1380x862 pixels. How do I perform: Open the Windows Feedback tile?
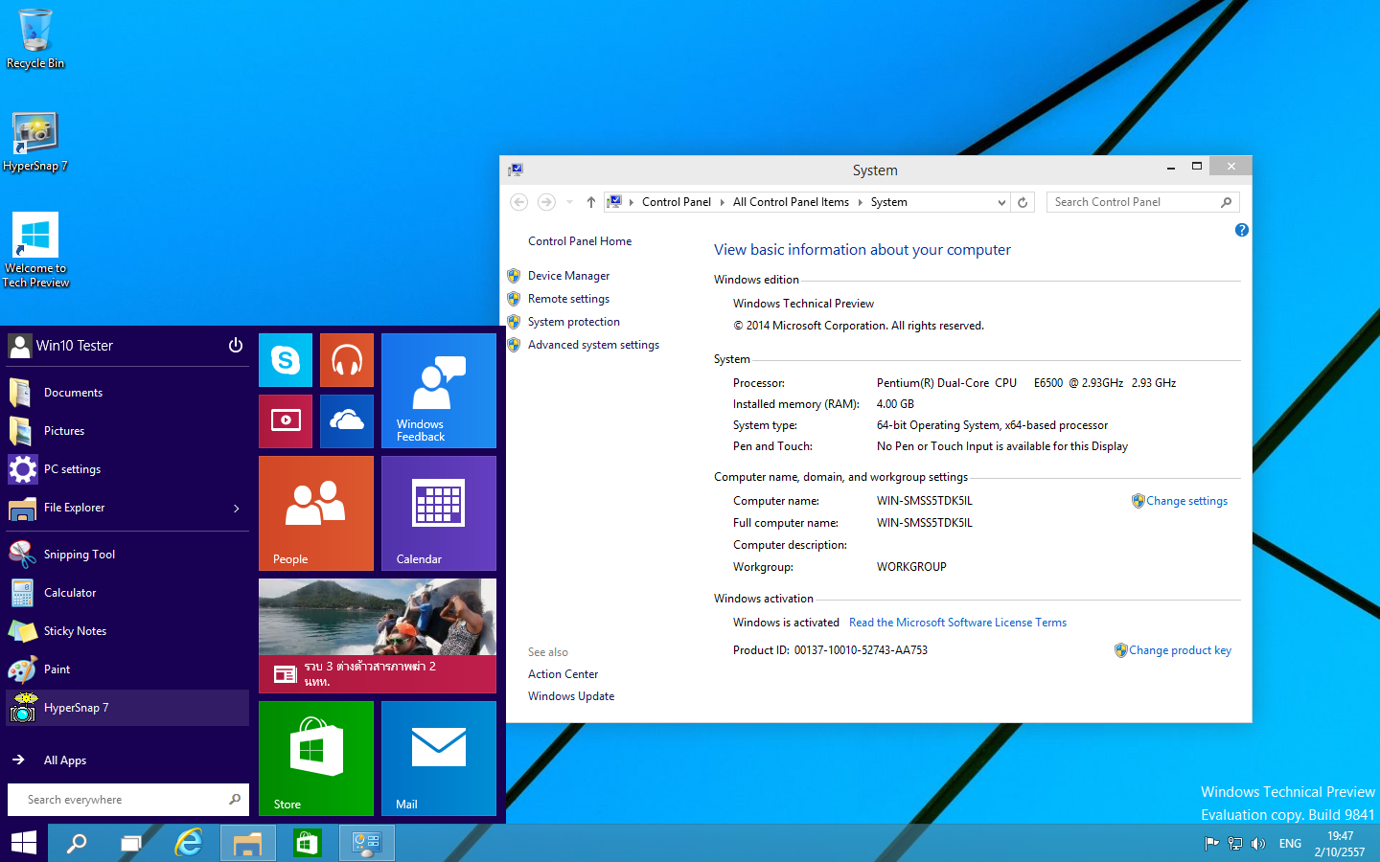point(438,391)
